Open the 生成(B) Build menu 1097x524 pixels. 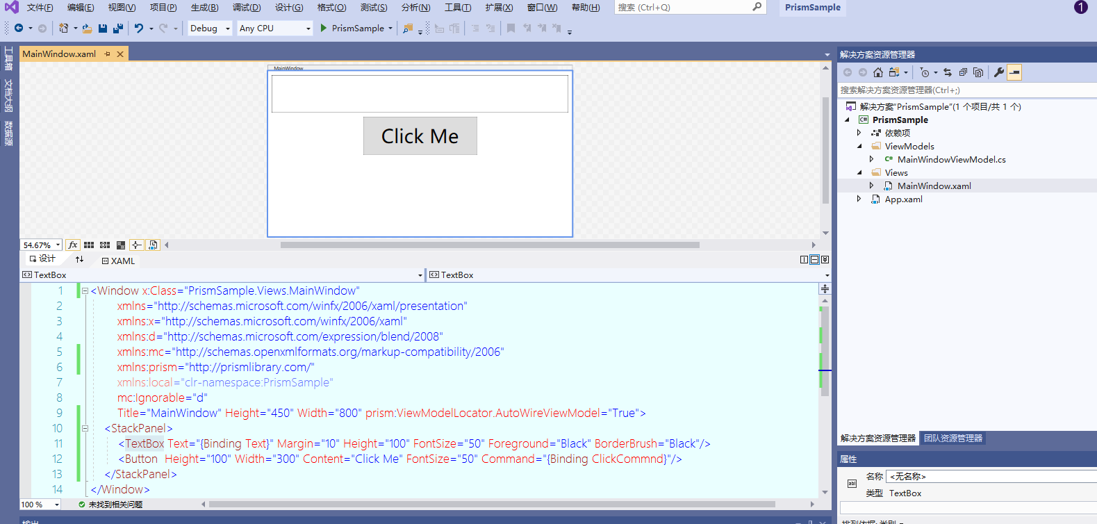[x=204, y=8]
